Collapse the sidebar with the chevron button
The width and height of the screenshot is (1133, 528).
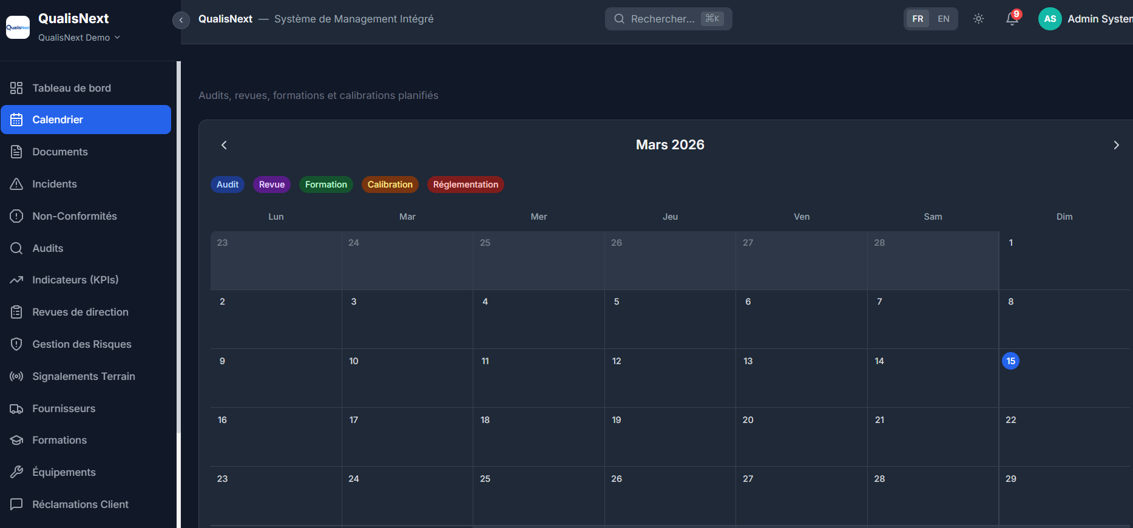point(181,21)
